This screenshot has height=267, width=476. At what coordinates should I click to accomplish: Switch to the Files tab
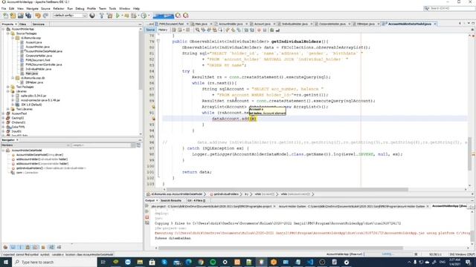click(23, 24)
